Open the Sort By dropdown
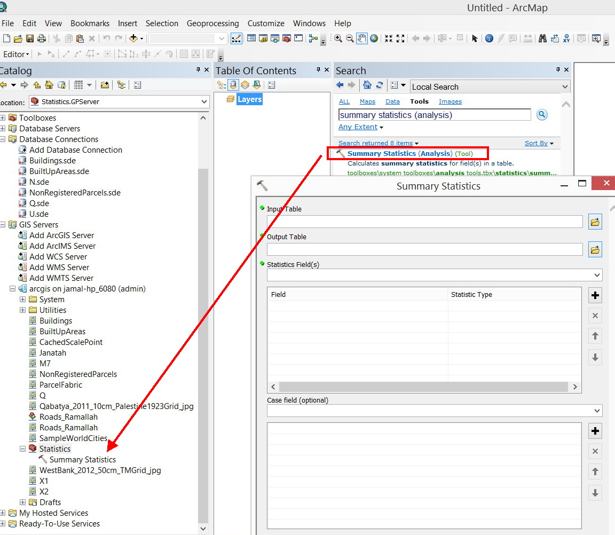Screen dimensions: 615x535 [x=539, y=143]
